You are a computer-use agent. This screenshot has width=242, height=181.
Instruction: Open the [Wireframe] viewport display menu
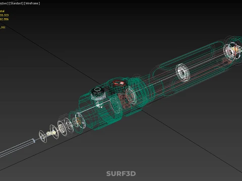32,4
